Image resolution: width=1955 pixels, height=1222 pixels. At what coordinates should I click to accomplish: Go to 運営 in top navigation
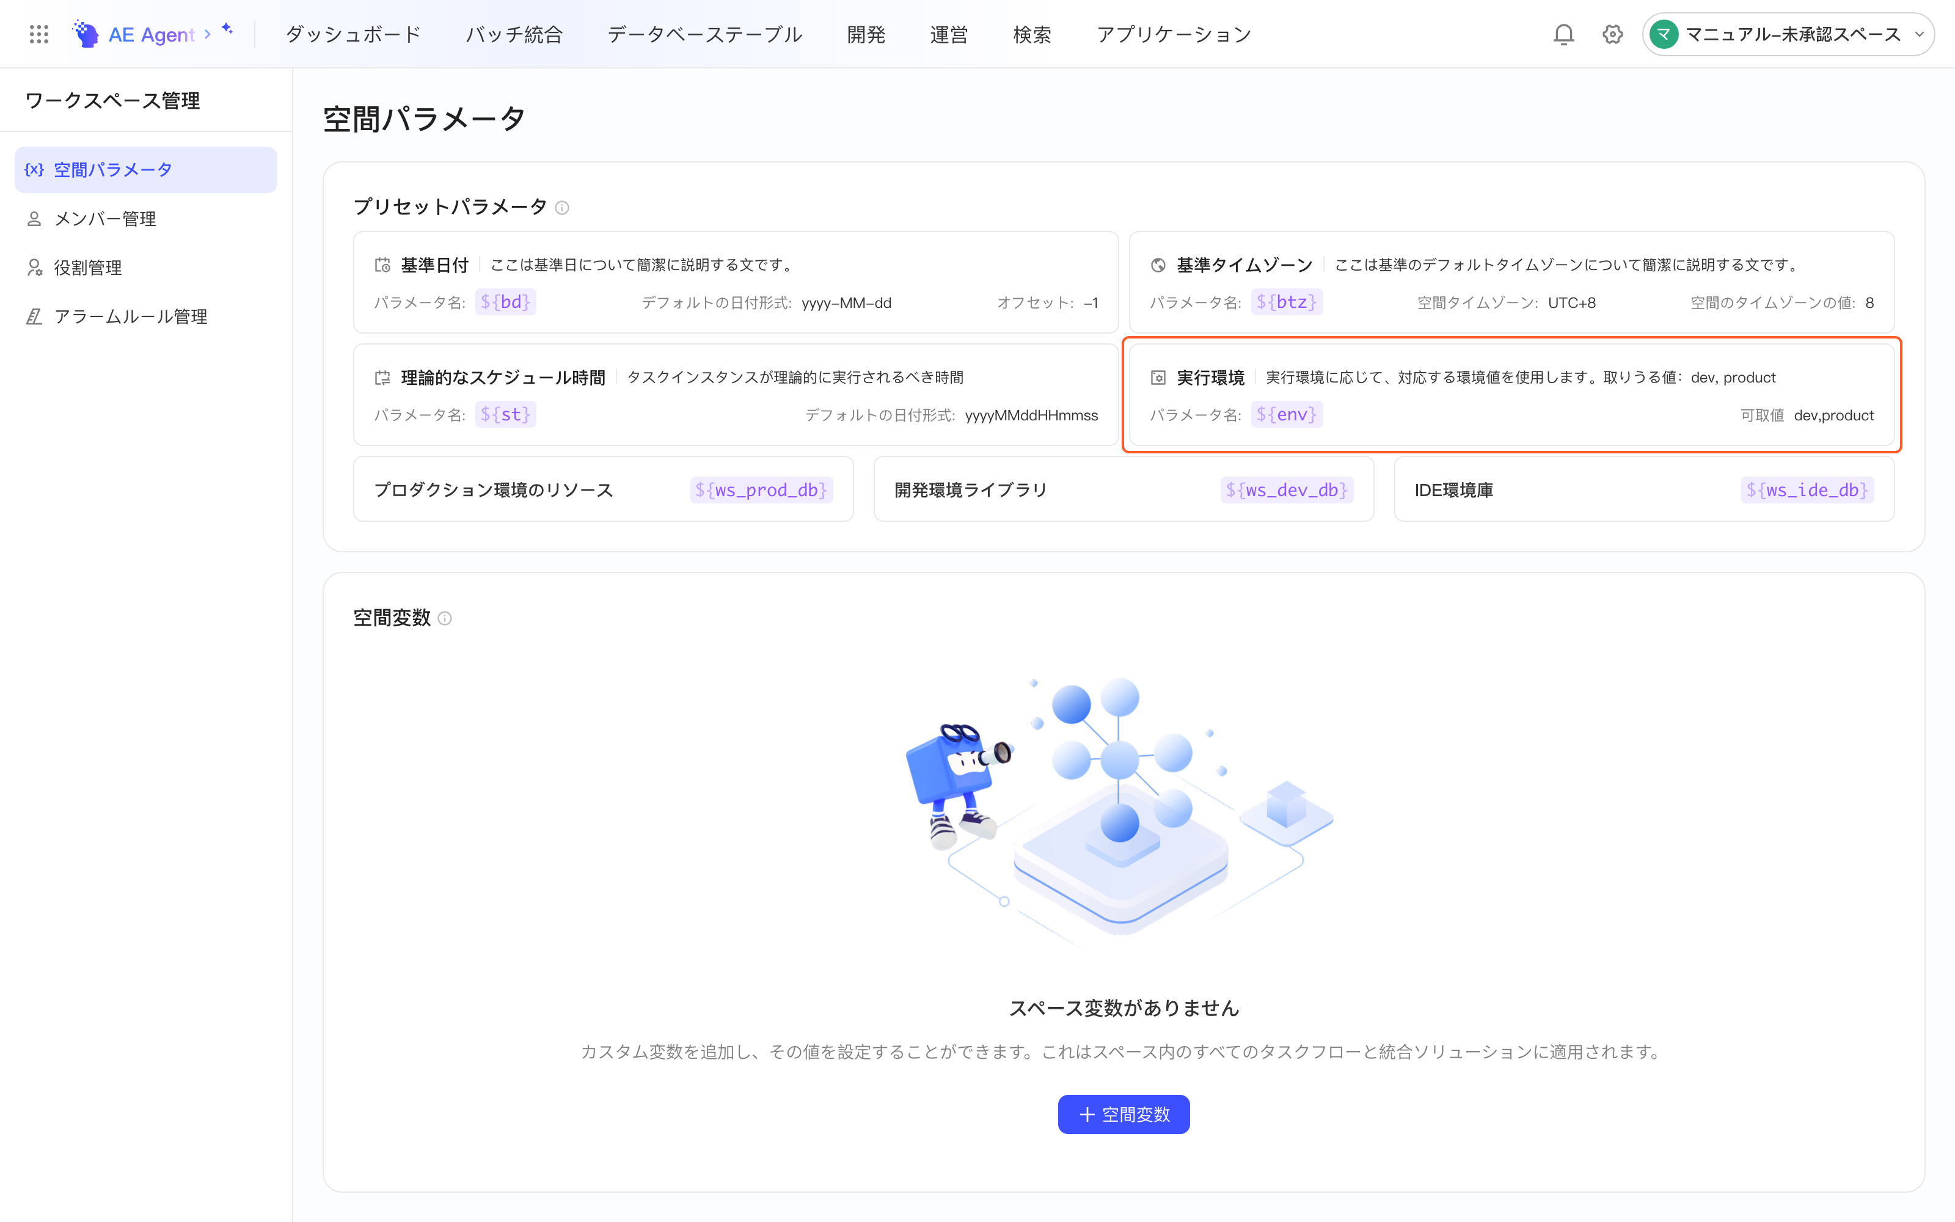949,34
